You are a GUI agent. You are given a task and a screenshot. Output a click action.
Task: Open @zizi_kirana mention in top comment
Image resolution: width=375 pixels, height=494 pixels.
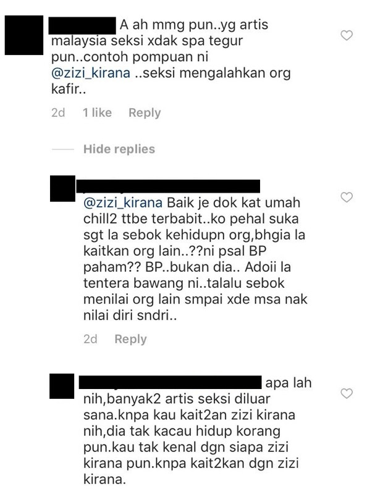[x=91, y=73]
